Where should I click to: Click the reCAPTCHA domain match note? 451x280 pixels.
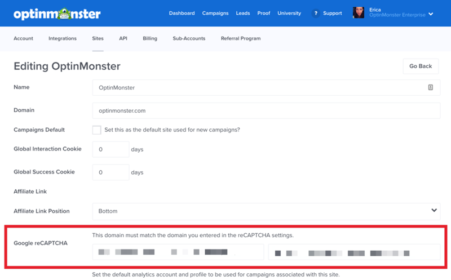click(193, 235)
